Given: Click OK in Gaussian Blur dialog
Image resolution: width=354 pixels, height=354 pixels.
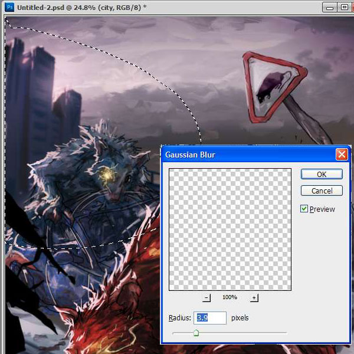Looking at the screenshot, I should pyautogui.click(x=322, y=174).
